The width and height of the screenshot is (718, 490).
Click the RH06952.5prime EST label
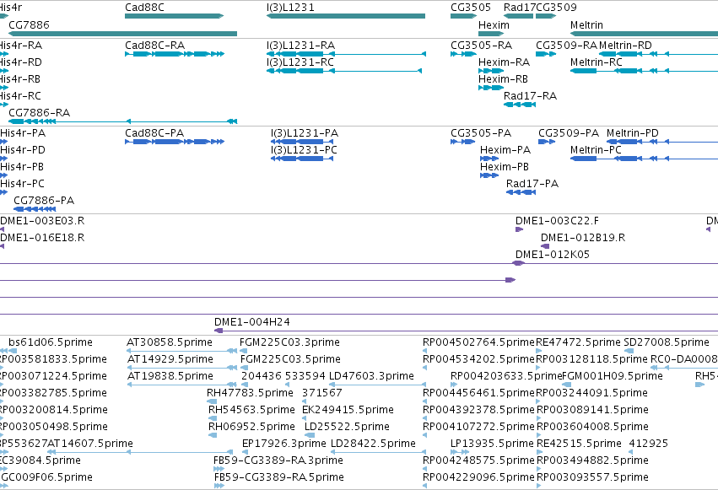tap(251, 427)
